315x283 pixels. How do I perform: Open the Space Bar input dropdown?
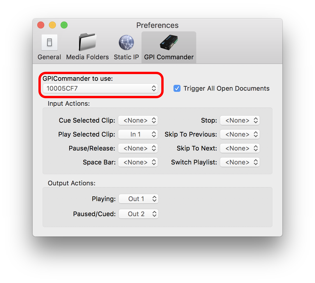[x=138, y=162]
